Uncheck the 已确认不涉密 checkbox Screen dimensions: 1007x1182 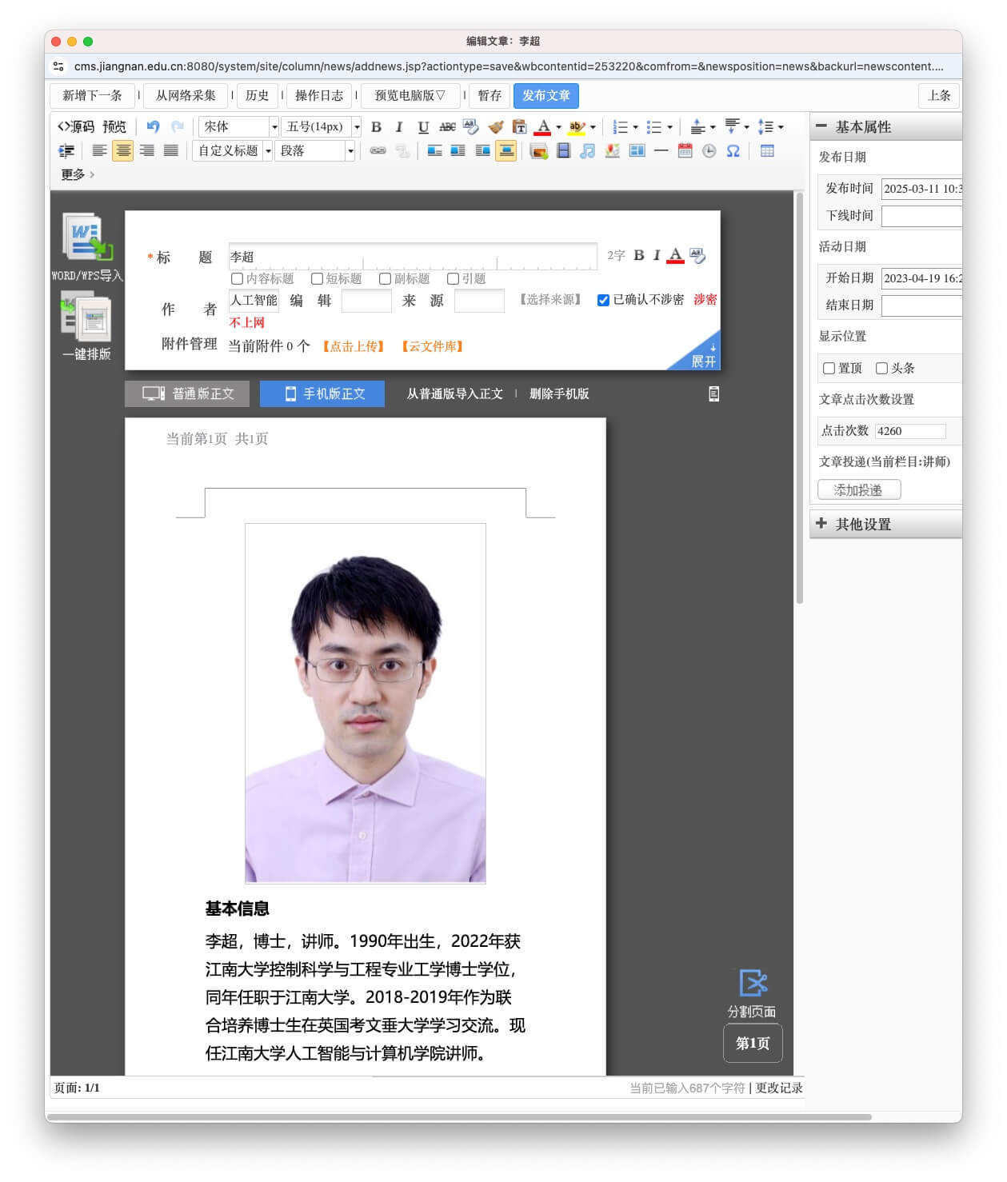click(x=603, y=300)
